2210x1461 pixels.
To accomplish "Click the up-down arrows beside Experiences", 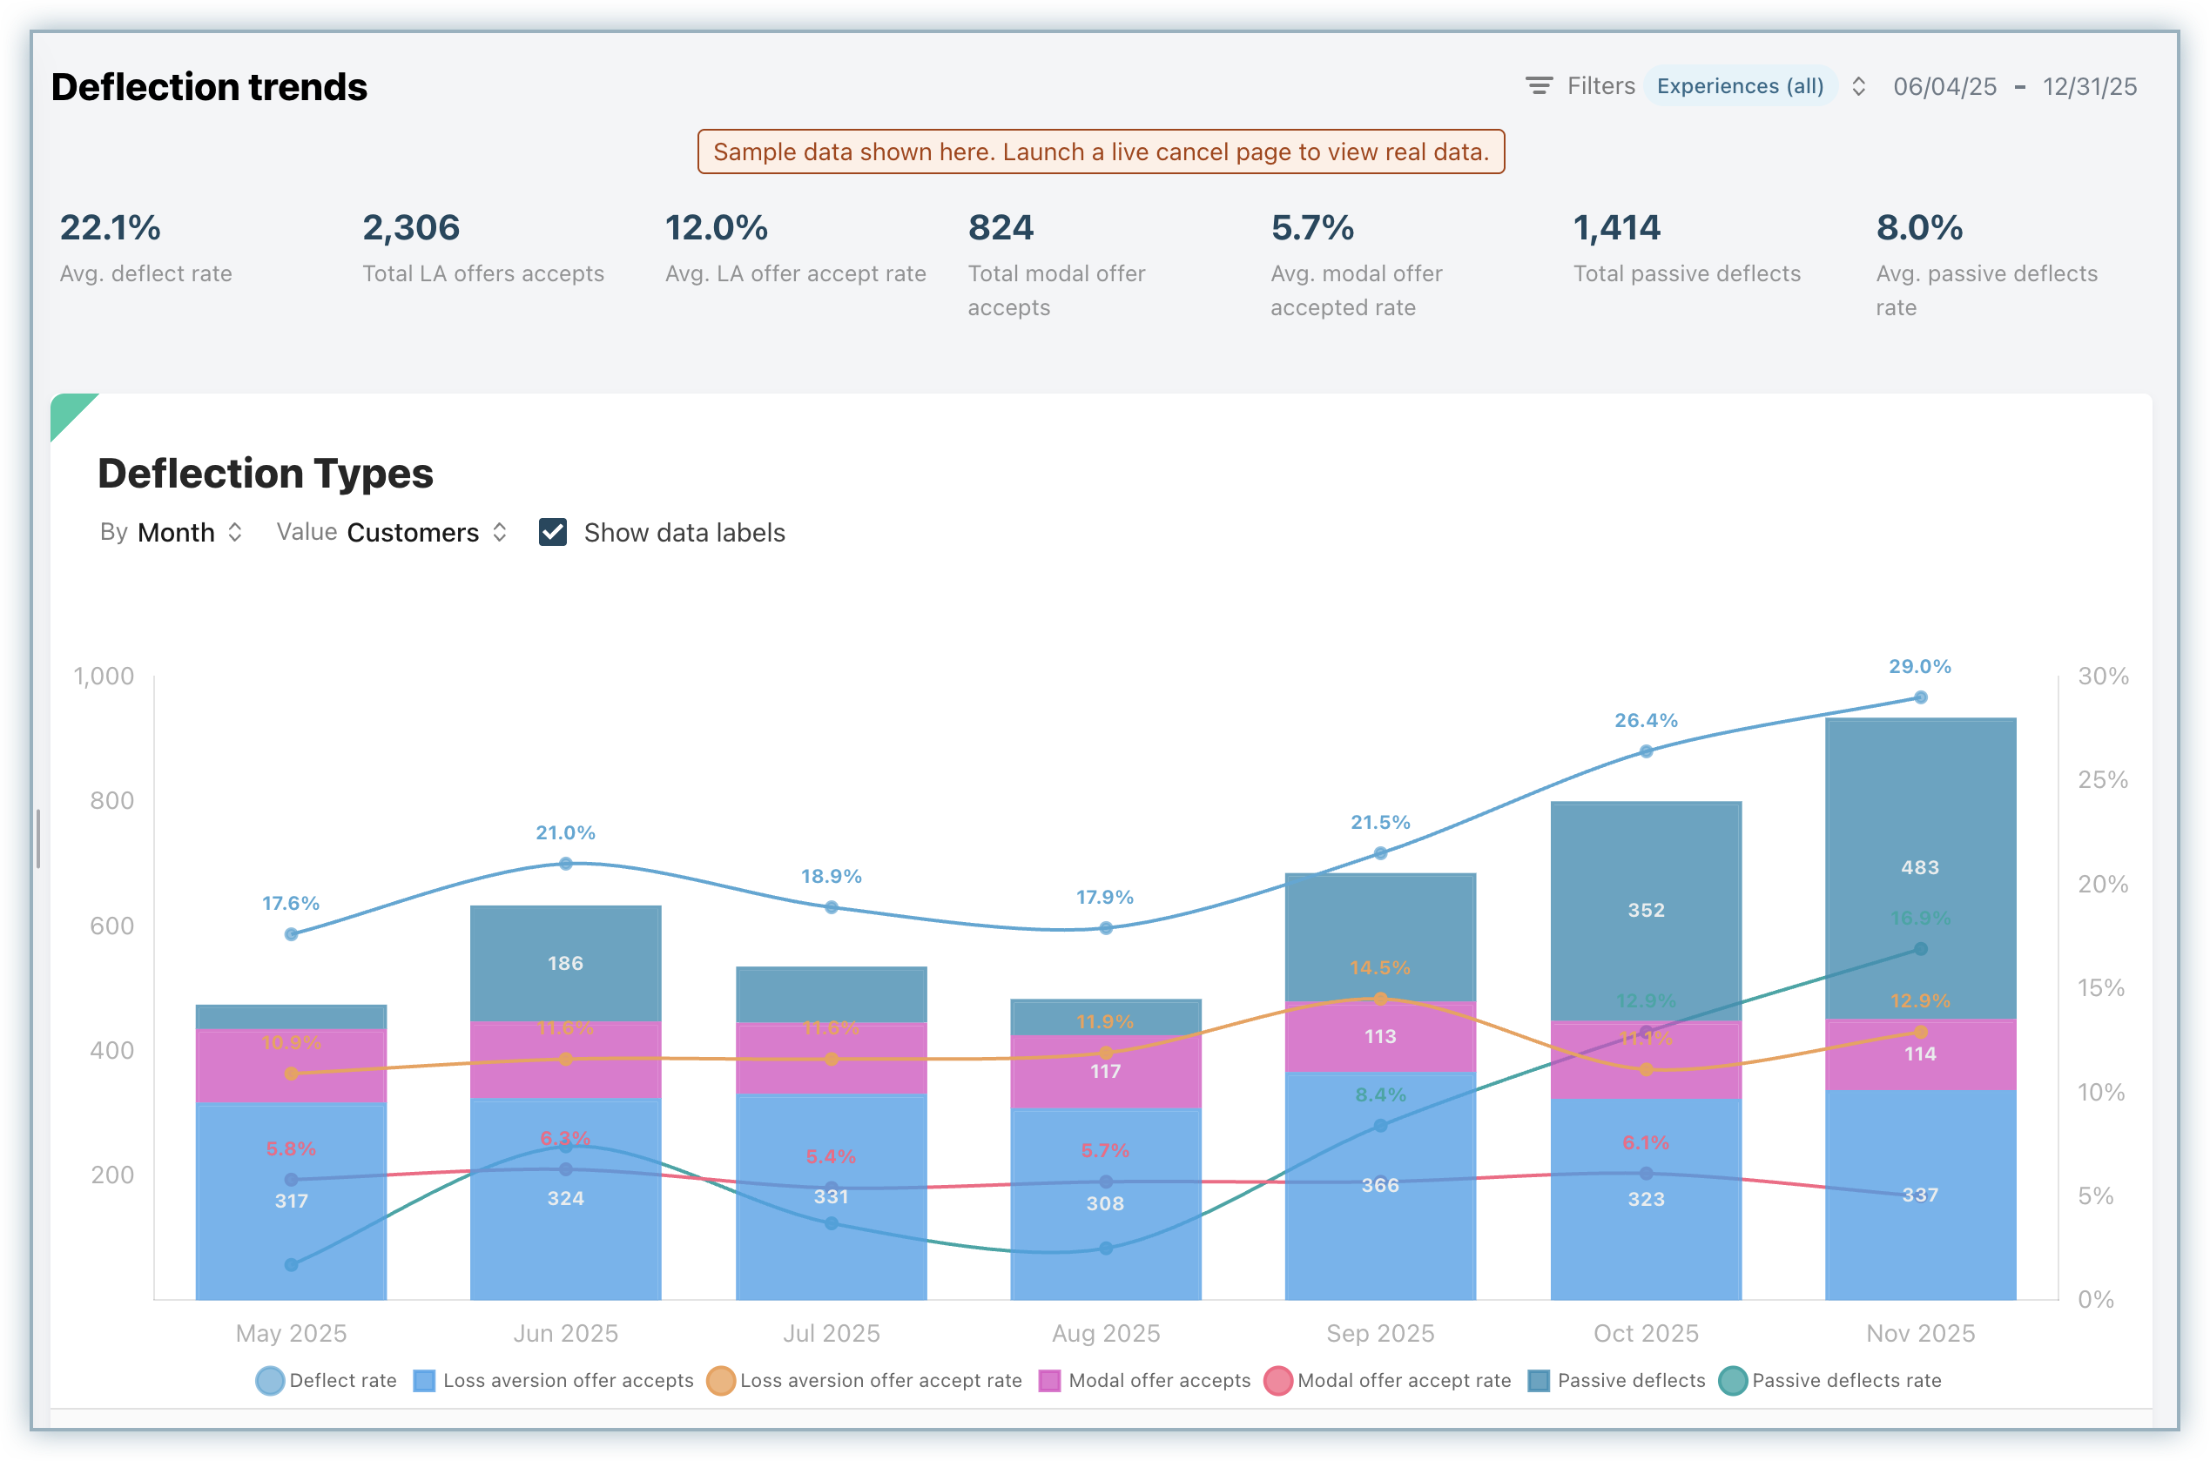I will [1858, 85].
